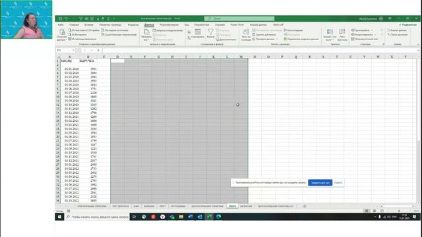This screenshot has width=422, height=237.
Task: Click the Поиск search box in title bar
Action: (x=239, y=18)
